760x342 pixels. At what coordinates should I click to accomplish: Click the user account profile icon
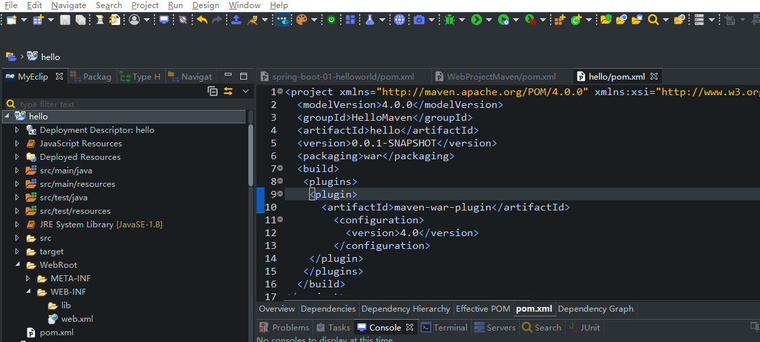point(134,20)
